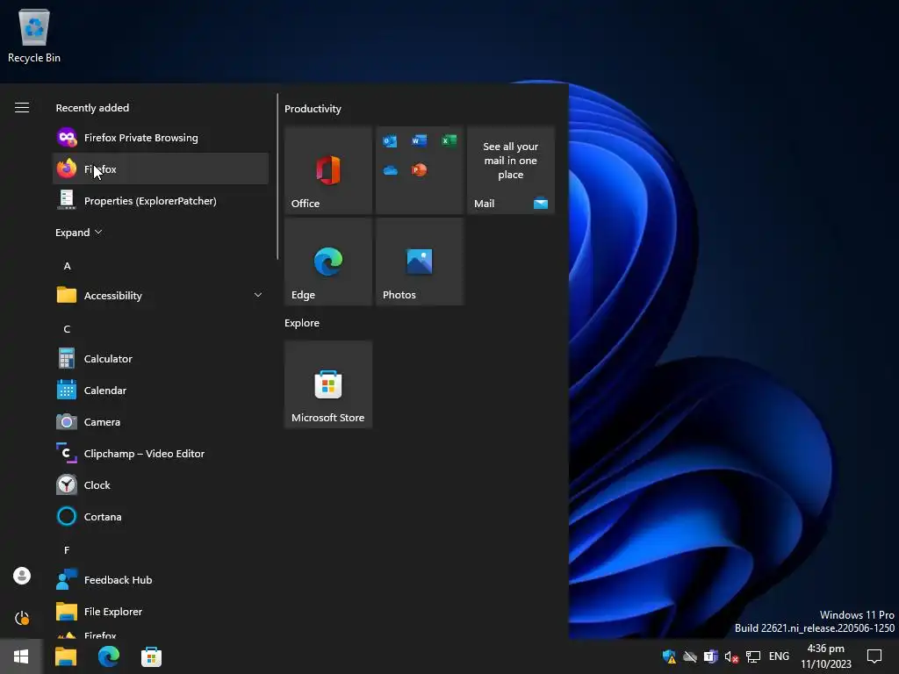899x674 pixels.
Task: Click the OneDrive tray icon
Action: click(690, 656)
